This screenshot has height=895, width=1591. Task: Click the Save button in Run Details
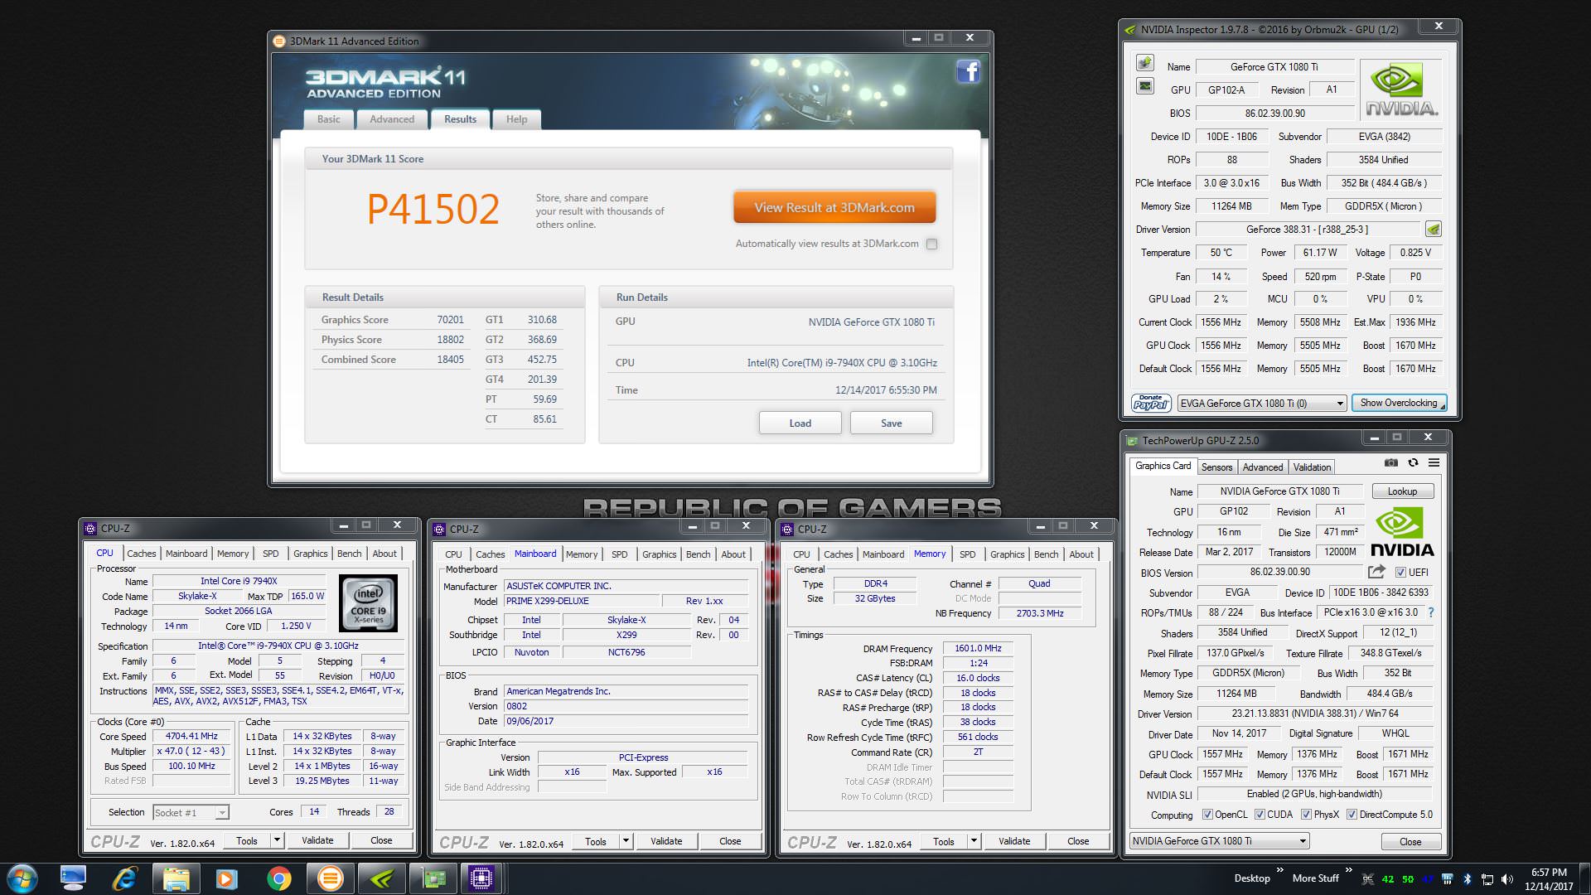pos(891,423)
